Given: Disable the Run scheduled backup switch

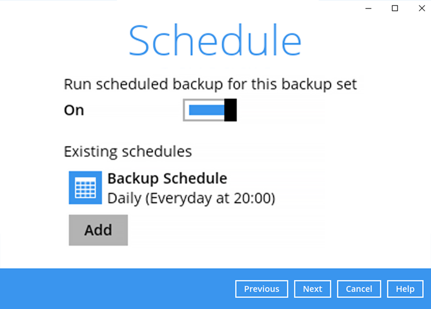Looking at the screenshot, I should coord(209,110).
